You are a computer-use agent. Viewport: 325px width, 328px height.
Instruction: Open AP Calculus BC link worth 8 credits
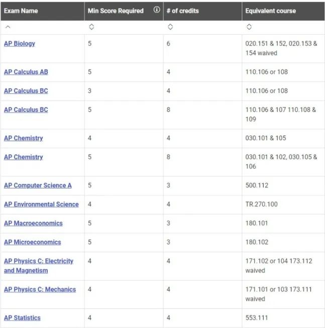[x=26, y=110]
